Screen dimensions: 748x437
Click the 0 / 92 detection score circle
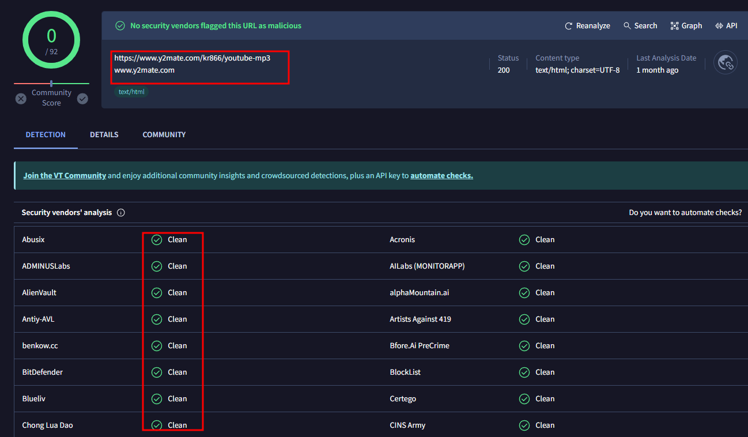[51, 40]
